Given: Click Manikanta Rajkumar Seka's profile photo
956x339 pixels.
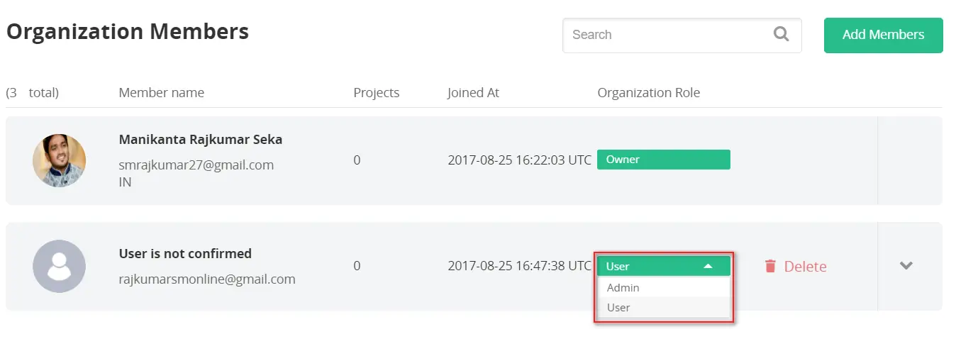Looking at the screenshot, I should pos(59,160).
